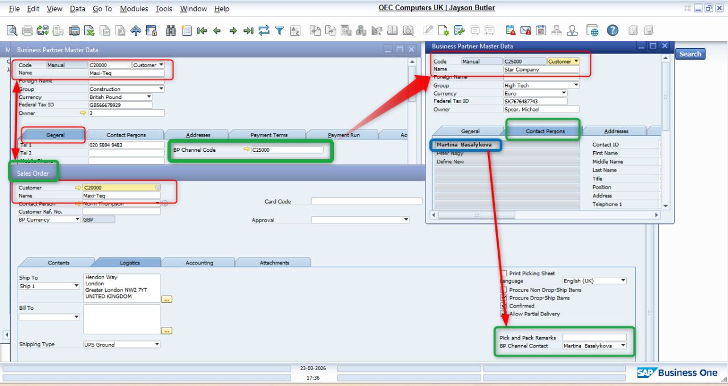This screenshot has width=728, height=386.
Task: Click the Add record toolbar icon
Action: (x=187, y=30)
